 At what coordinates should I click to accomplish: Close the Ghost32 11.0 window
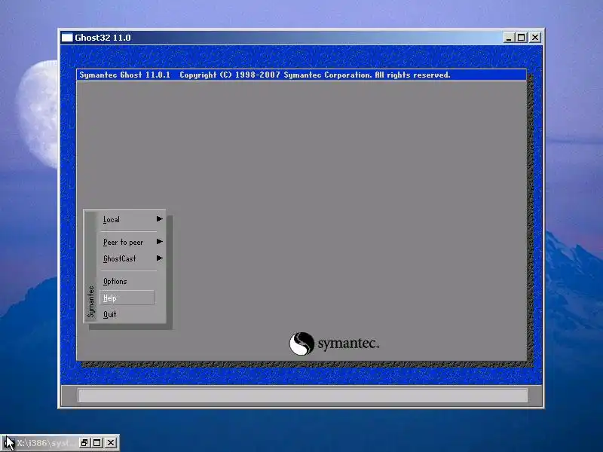click(535, 38)
